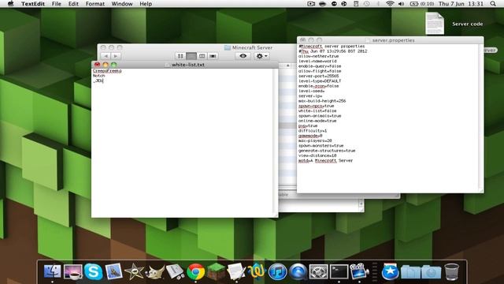Switch to TextEdit in the dock
The image size is (504, 284).
(x=236, y=271)
